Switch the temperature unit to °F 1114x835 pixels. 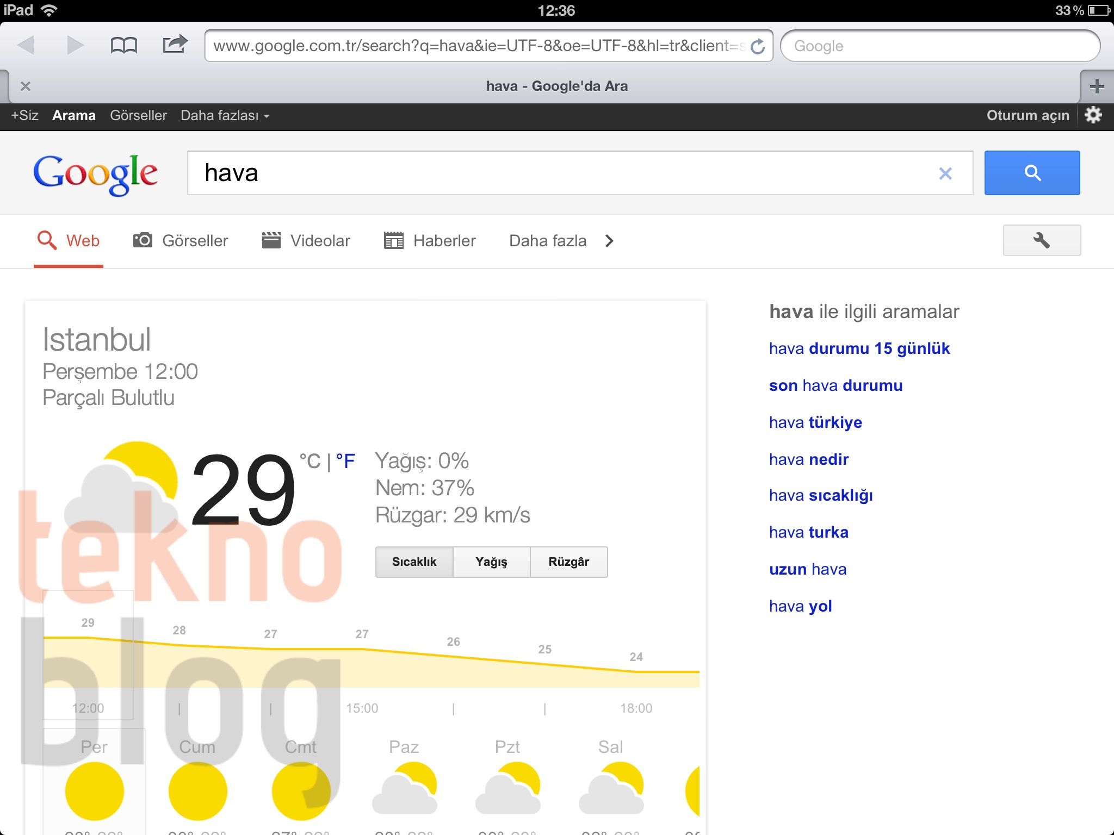click(x=345, y=462)
